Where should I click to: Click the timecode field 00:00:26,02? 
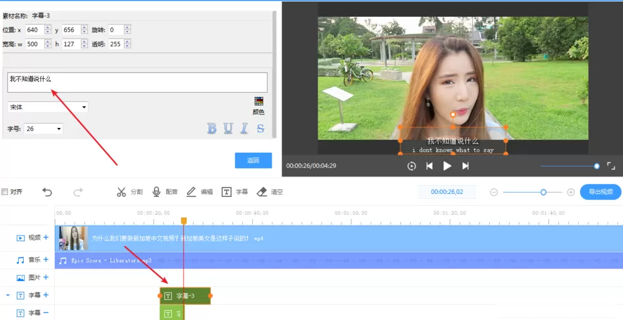[x=447, y=191]
